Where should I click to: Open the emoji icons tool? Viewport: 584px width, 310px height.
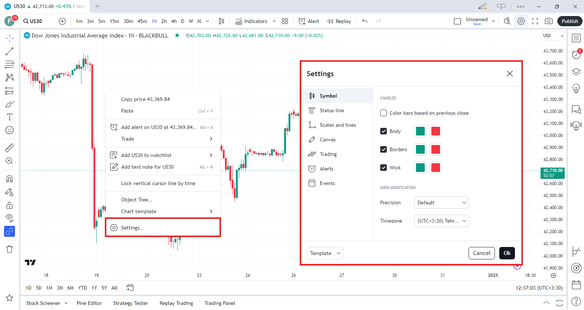click(9, 130)
